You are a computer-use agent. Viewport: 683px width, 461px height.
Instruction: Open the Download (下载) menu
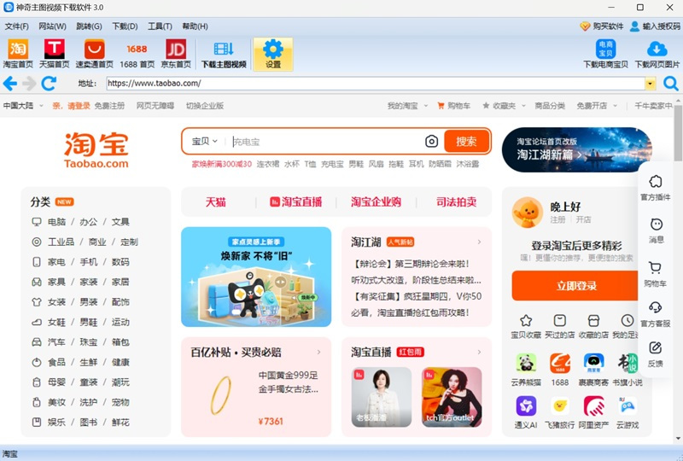click(x=125, y=26)
